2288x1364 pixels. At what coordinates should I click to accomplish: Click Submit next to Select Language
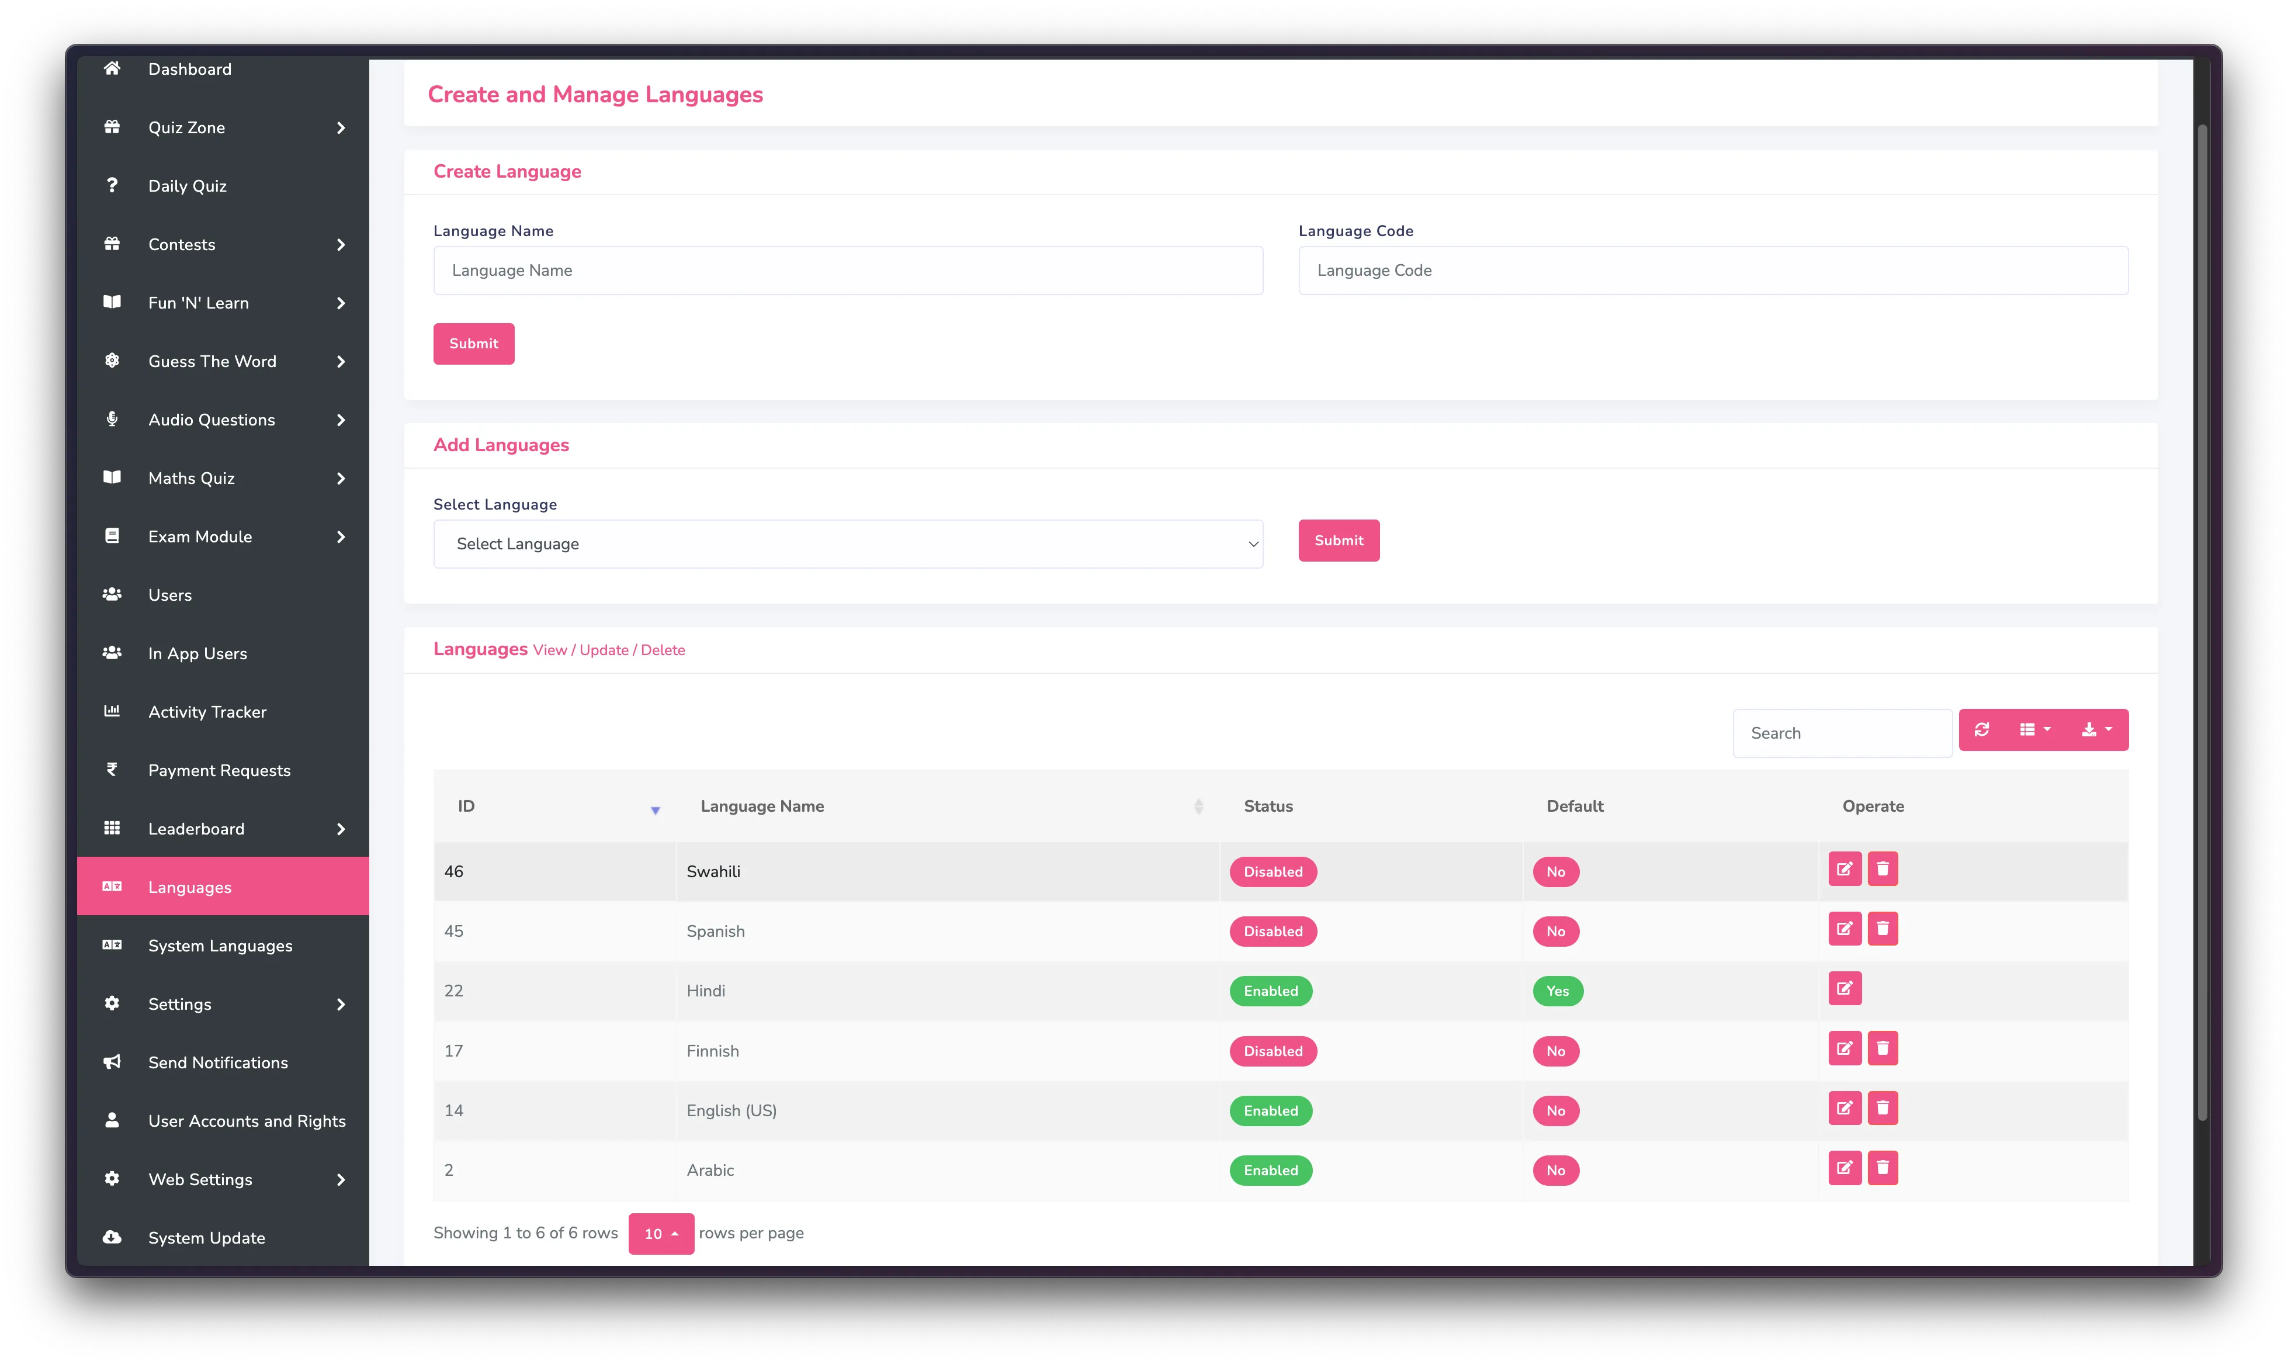[1338, 541]
